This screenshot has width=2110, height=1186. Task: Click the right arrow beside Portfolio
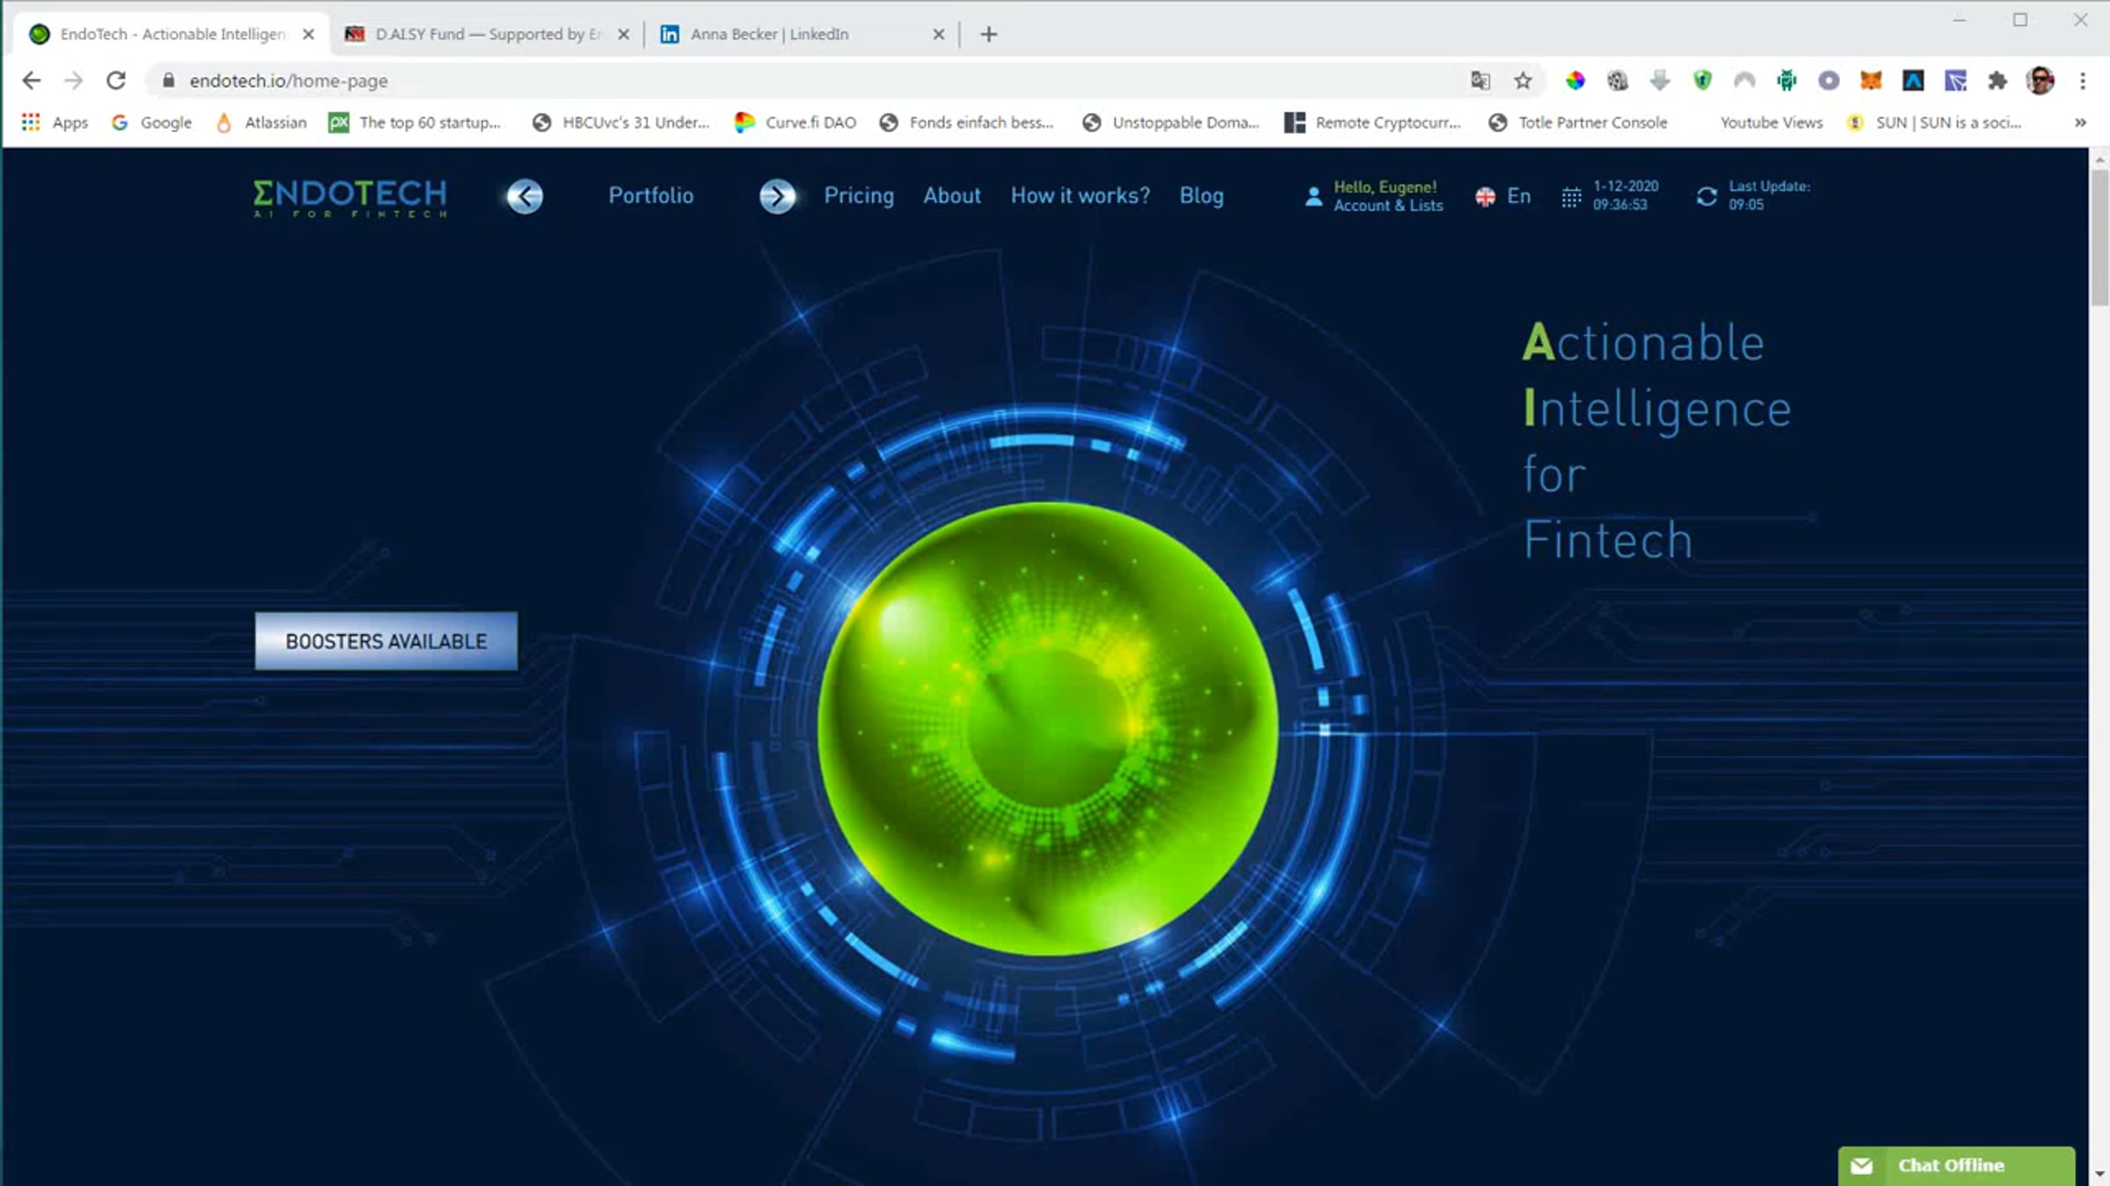coord(777,196)
